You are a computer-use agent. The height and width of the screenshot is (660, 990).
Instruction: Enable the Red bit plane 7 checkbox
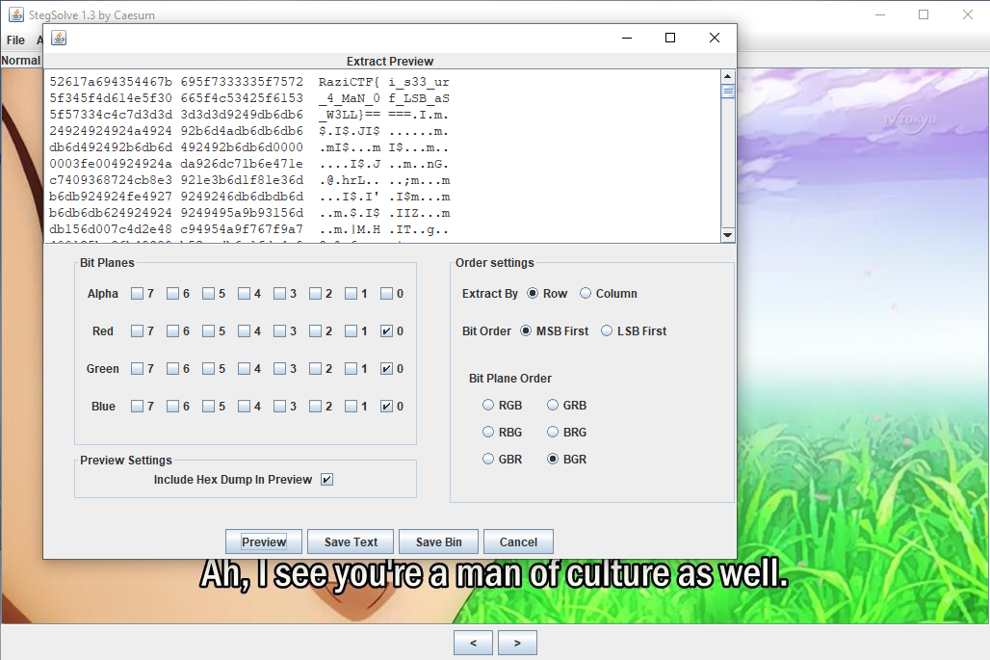point(137,330)
